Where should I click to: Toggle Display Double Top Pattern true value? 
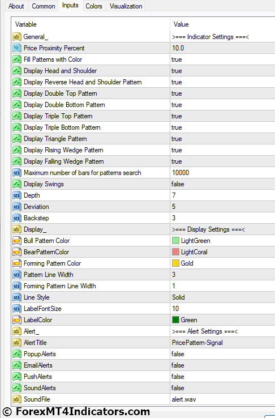pos(222,93)
